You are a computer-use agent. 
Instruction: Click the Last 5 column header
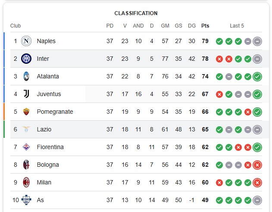pos(237,26)
